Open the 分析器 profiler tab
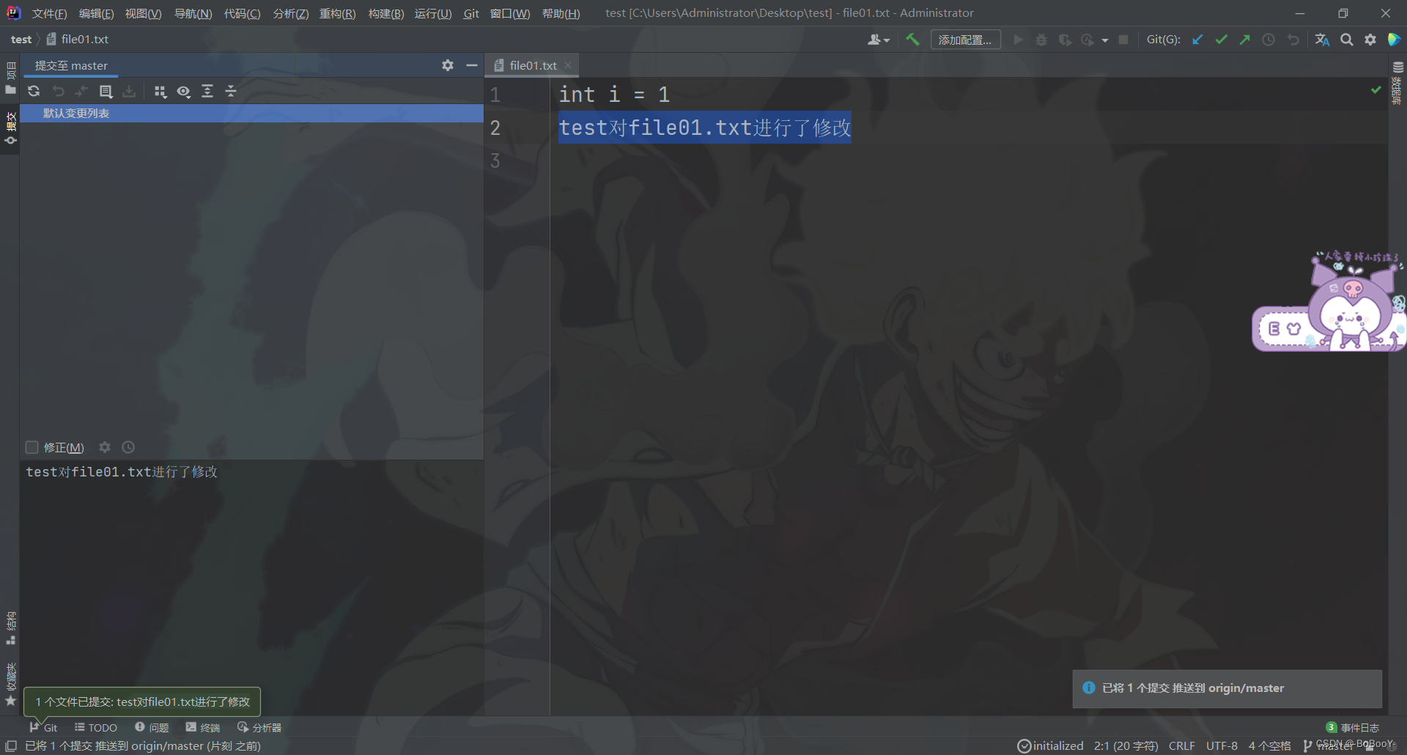1407x755 pixels. [x=259, y=727]
